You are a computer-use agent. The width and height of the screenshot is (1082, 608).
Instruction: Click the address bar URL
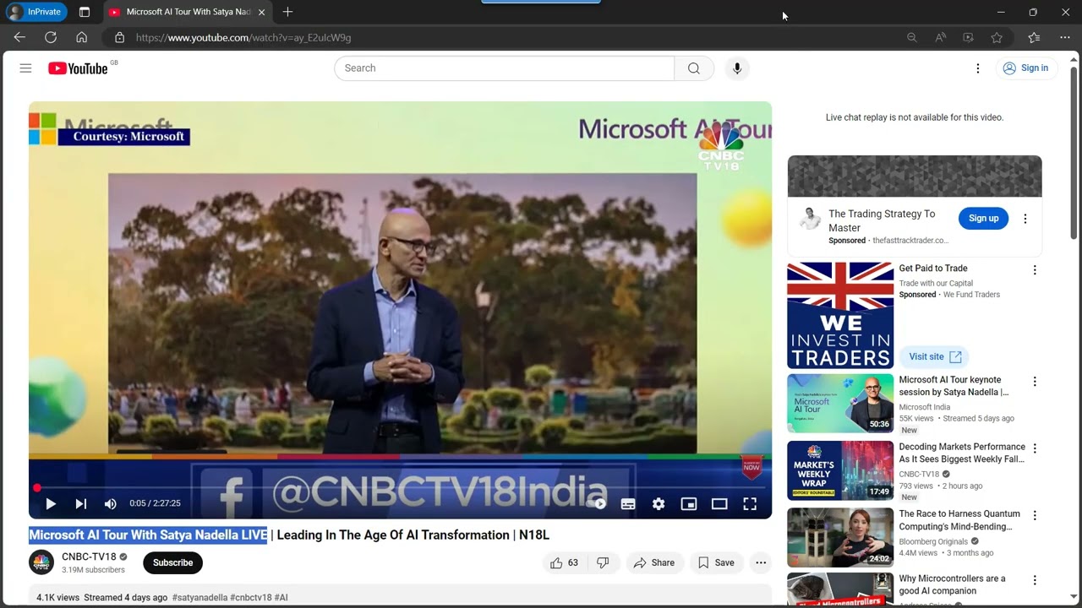(x=243, y=38)
